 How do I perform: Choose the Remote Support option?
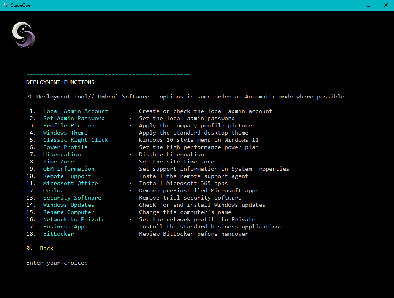tap(67, 176)
